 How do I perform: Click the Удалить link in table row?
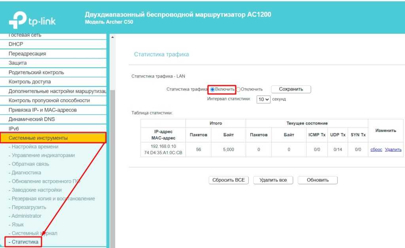[393, 150]
